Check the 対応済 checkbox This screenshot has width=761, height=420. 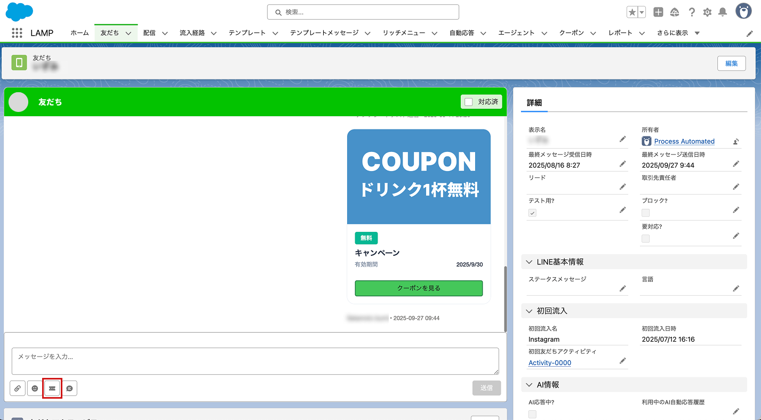coord(469,102)
